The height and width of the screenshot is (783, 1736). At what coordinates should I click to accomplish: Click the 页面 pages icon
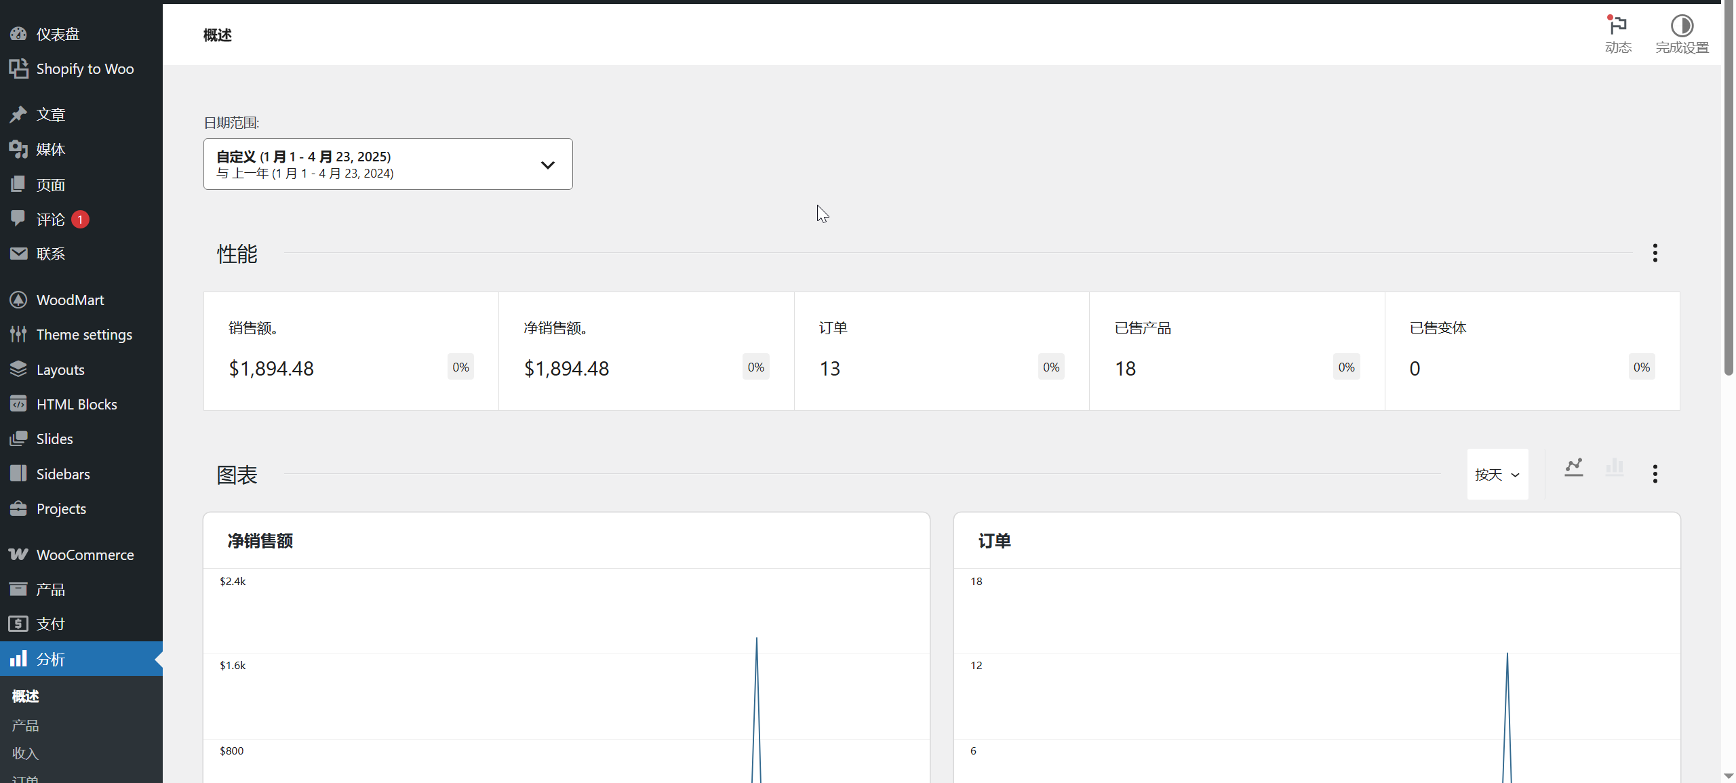coord(18,184)
